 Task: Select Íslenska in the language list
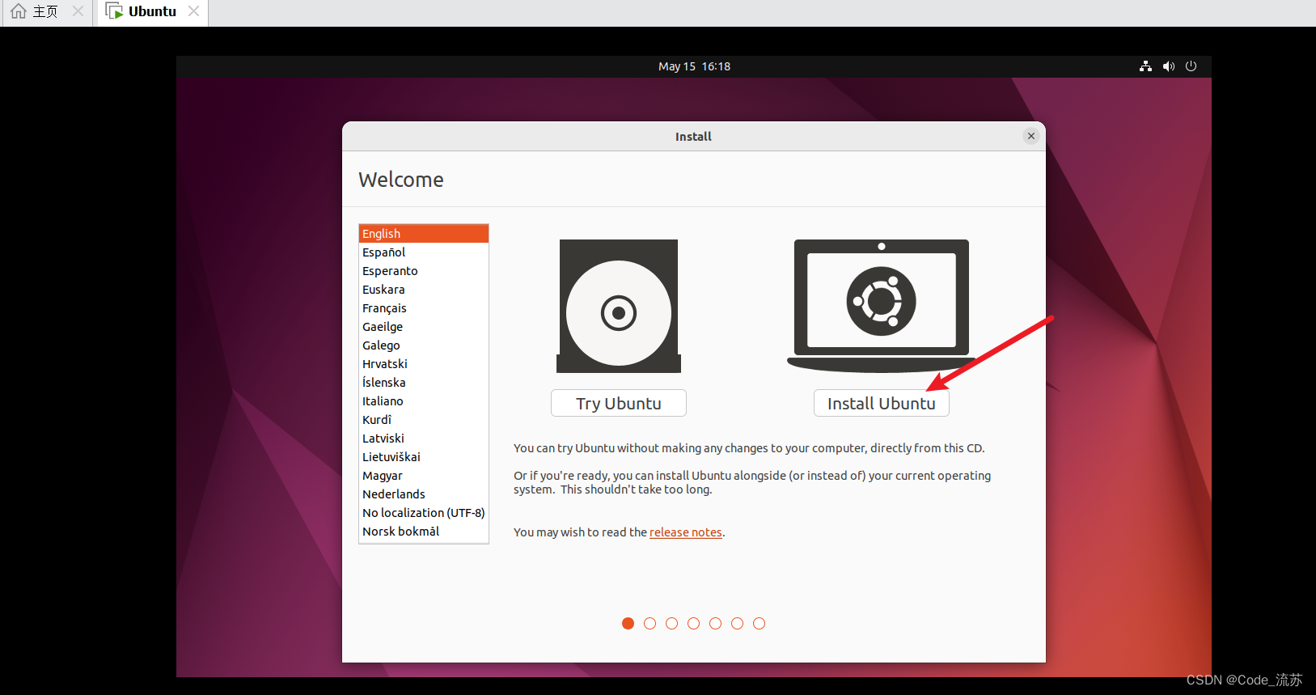pos(424,383)
